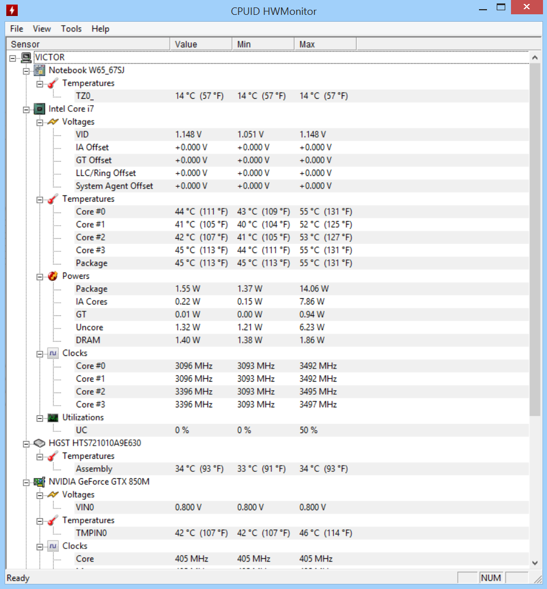The image size is (547, 589).
Task: Select the IA Offset row
Action: click(301, 147)
